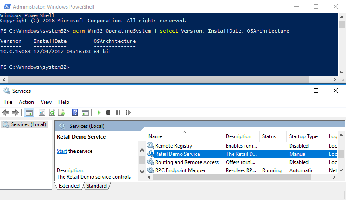Click the Start the service link
Screen dimensions: 346x200
[62, 151]
